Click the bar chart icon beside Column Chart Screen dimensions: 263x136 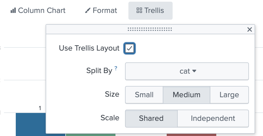pyautogui.click(x=13, y=10)
